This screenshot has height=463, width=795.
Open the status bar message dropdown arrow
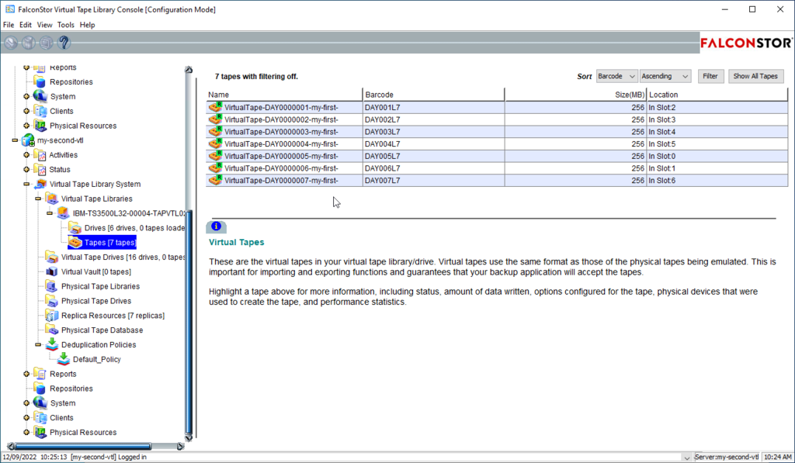click(x=686, y=458)
